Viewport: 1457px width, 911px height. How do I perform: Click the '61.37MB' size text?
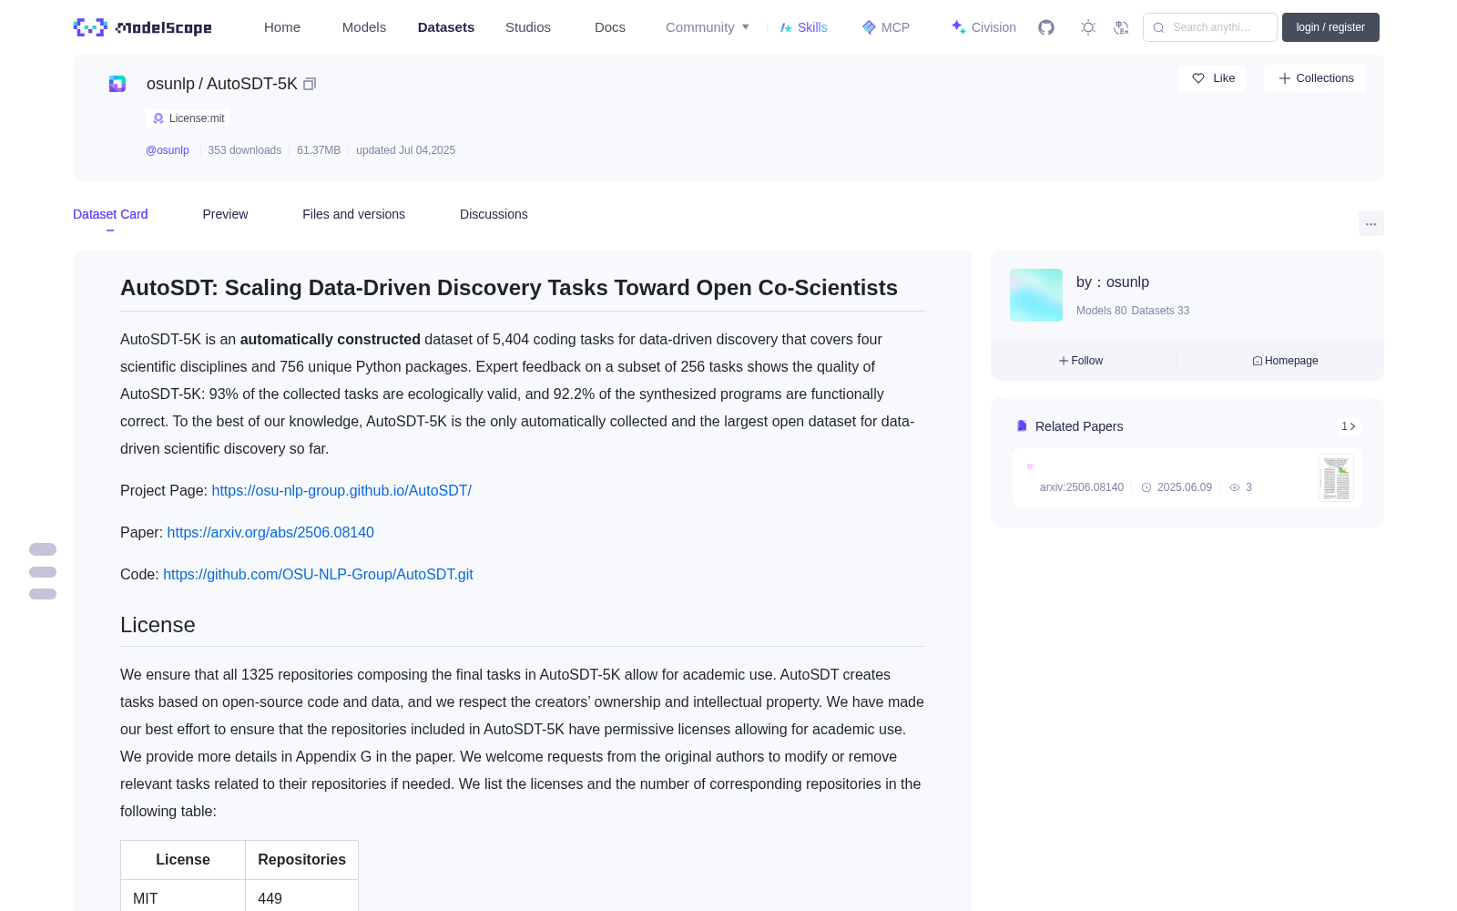[319, 150]
